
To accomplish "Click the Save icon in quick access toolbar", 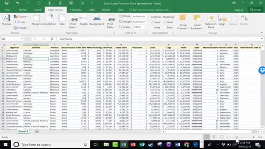I will click(x=7, y=3).
